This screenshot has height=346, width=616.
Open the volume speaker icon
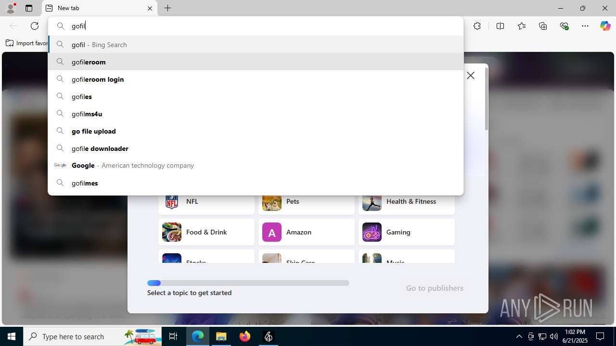tap(554, 336)
